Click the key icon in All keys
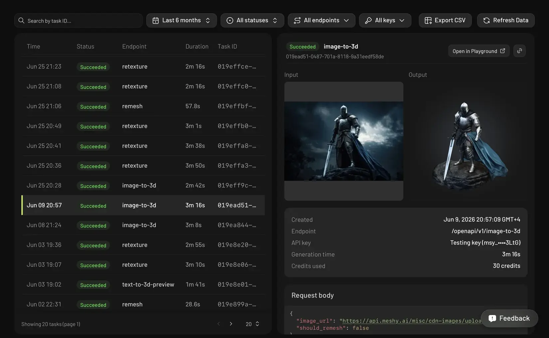 tap(368, 21)
